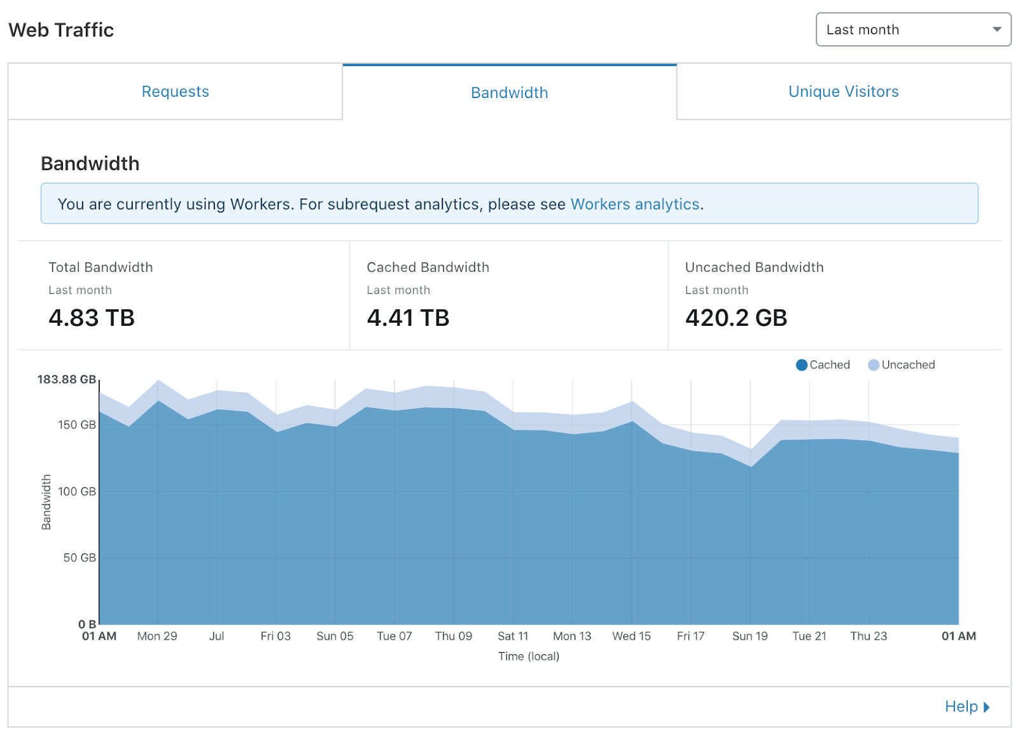Click the Web Traffic heading
This screenshot has width=1018, height=735.
point(61,30)
